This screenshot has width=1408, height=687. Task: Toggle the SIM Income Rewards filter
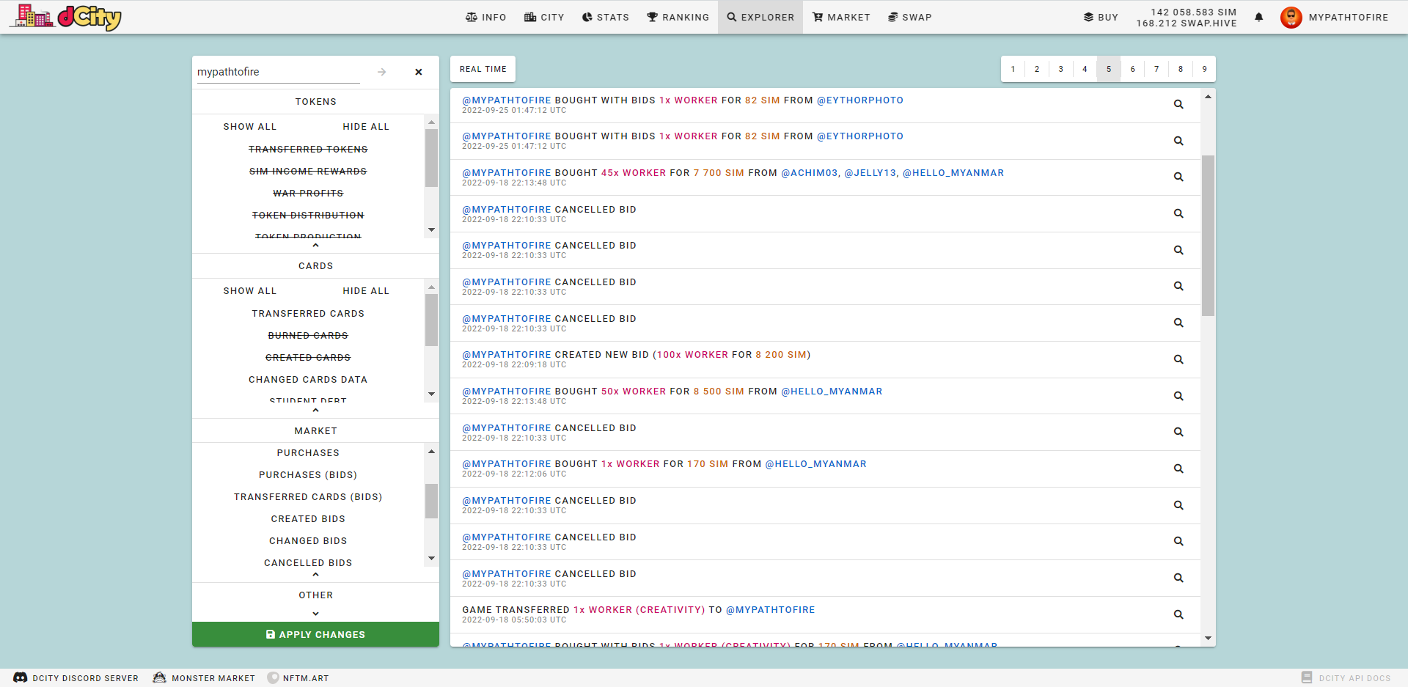click(x=308, y=171)
